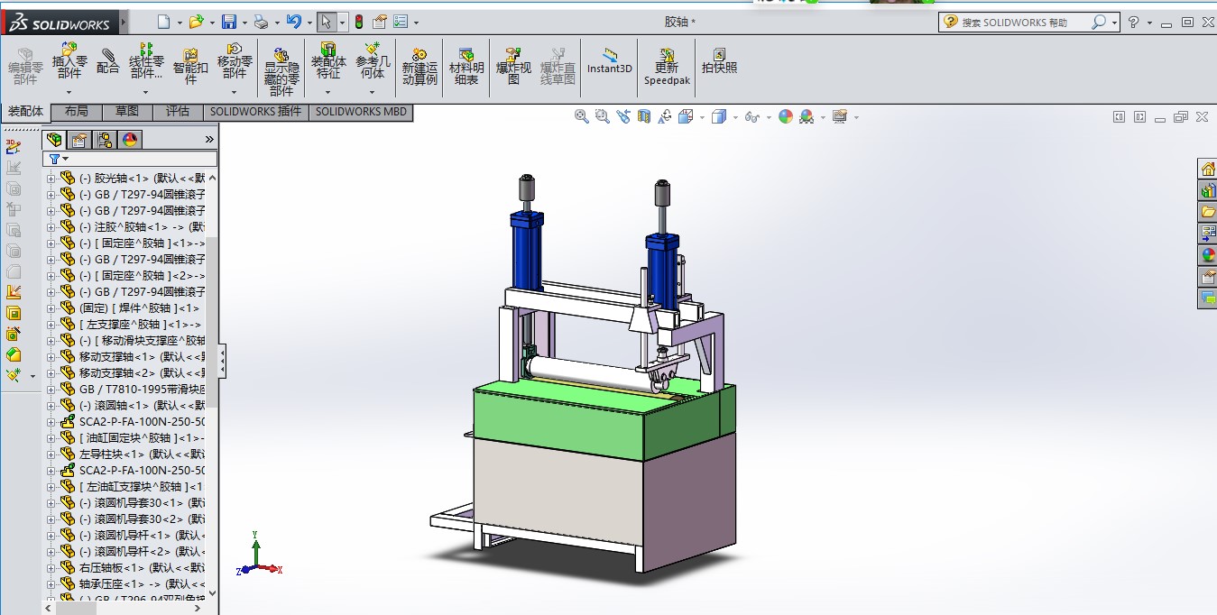1217x615 pixels.
Task: Toggle the DisplayManager color-ball tab
Action: pyautogui.click(x=130, y=140)
